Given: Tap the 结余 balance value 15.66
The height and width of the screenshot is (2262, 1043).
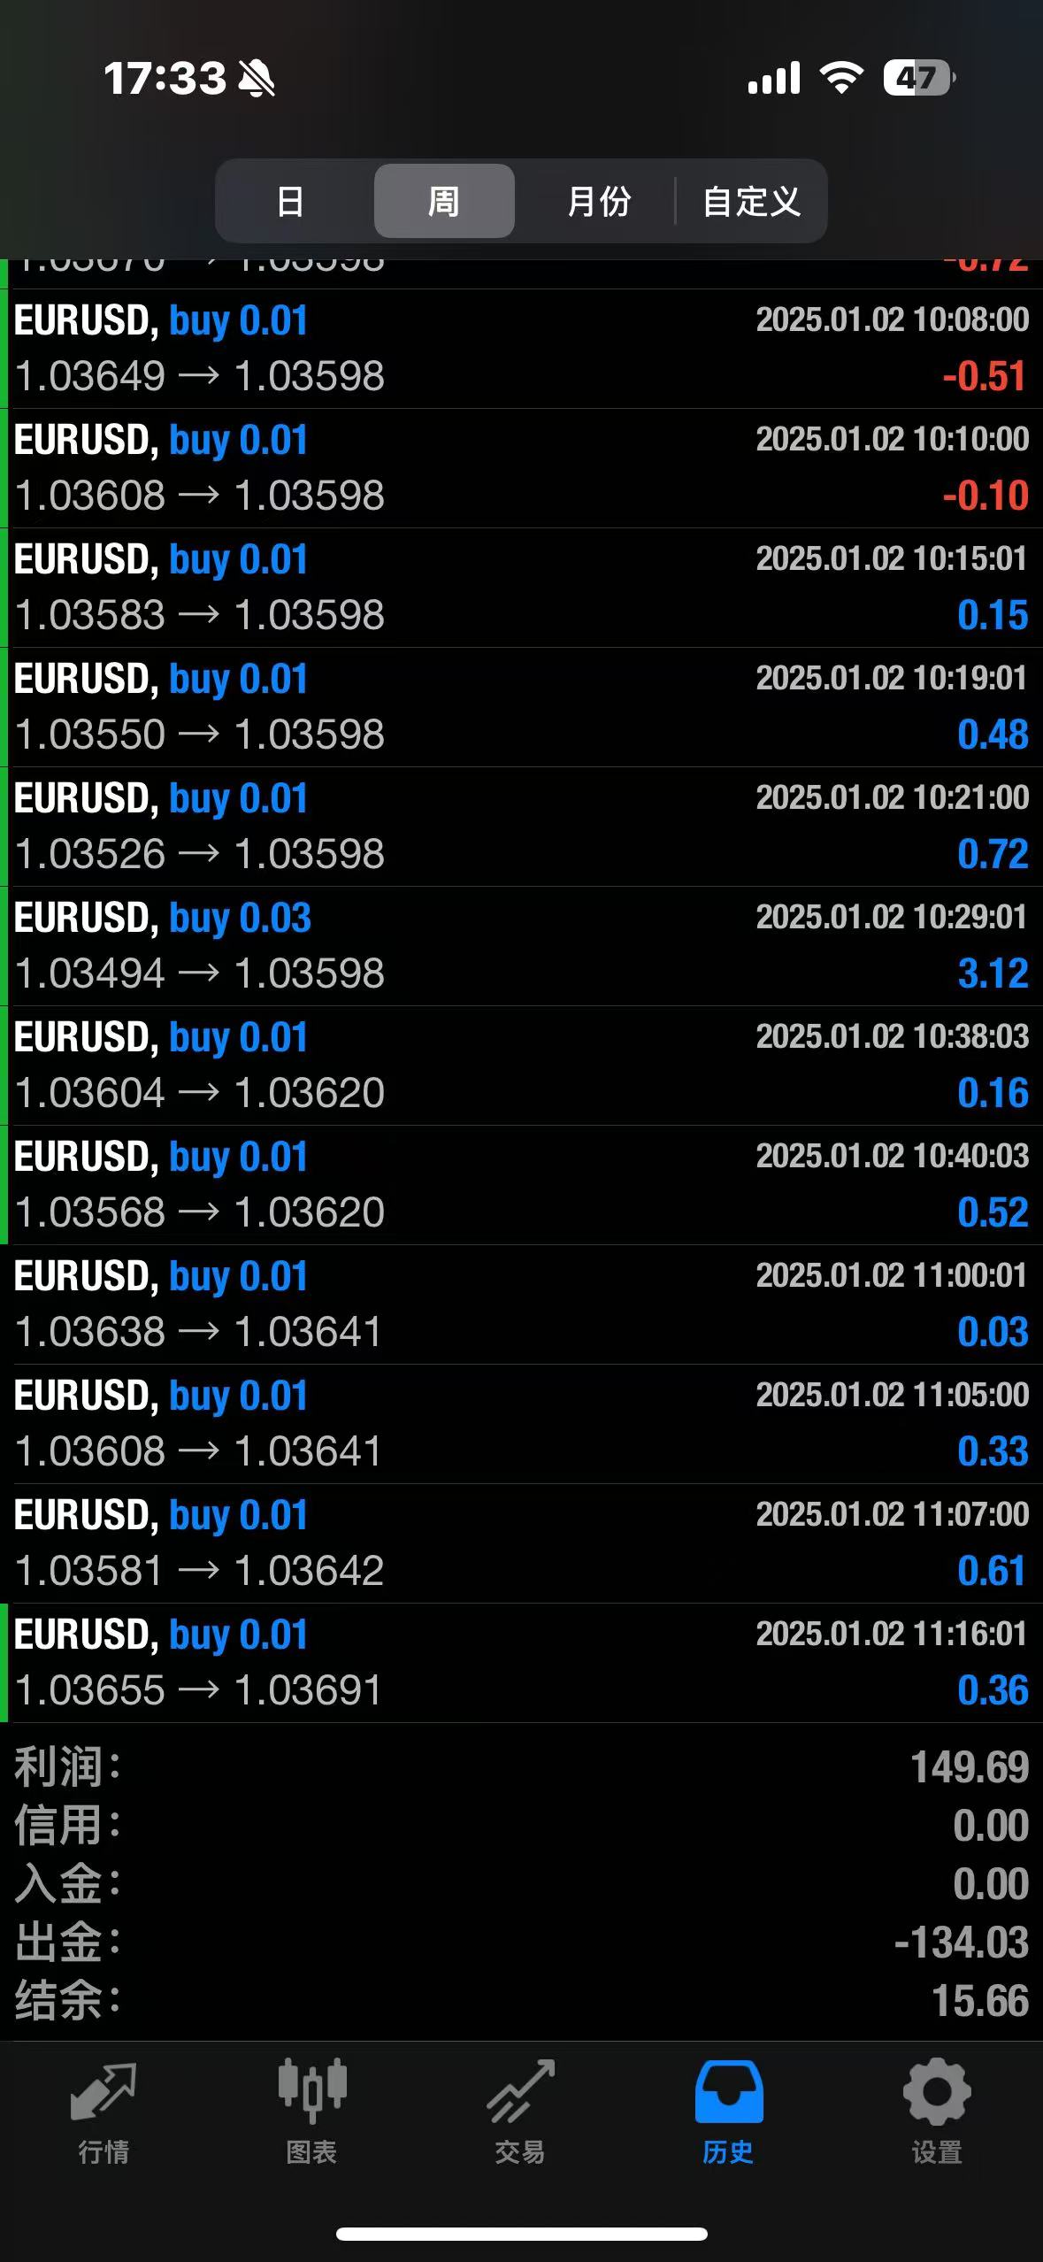Looking at the screenshot, I should (979, 2001).
